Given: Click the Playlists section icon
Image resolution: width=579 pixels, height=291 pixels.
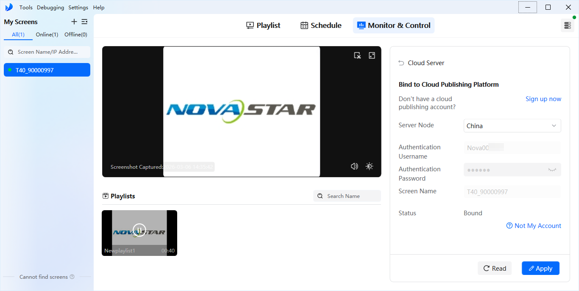Looking at the screenshot, I should point(106,196).
